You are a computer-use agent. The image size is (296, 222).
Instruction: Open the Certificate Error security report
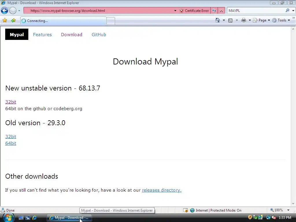tap(194, 11)
